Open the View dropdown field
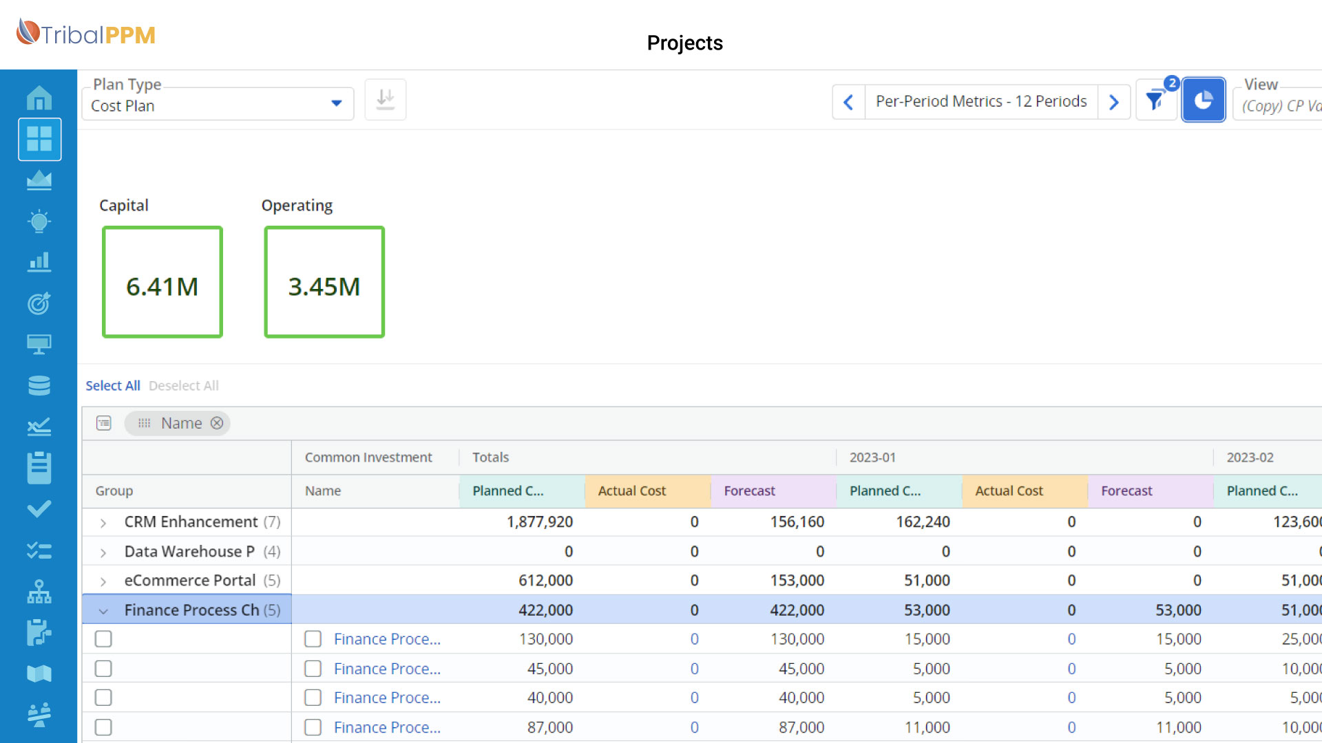Viewport: 1322px width, 743px height. pos(1277,105)
